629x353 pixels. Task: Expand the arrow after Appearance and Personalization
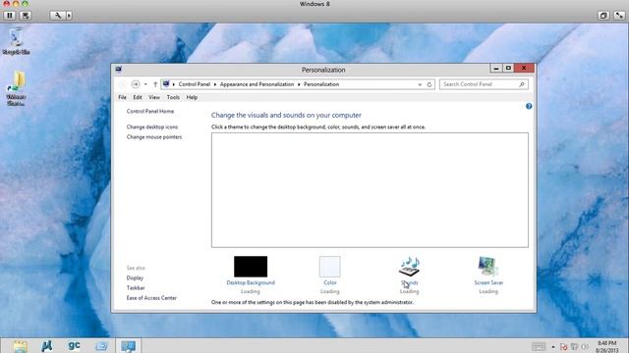click(x=299, y=84)
